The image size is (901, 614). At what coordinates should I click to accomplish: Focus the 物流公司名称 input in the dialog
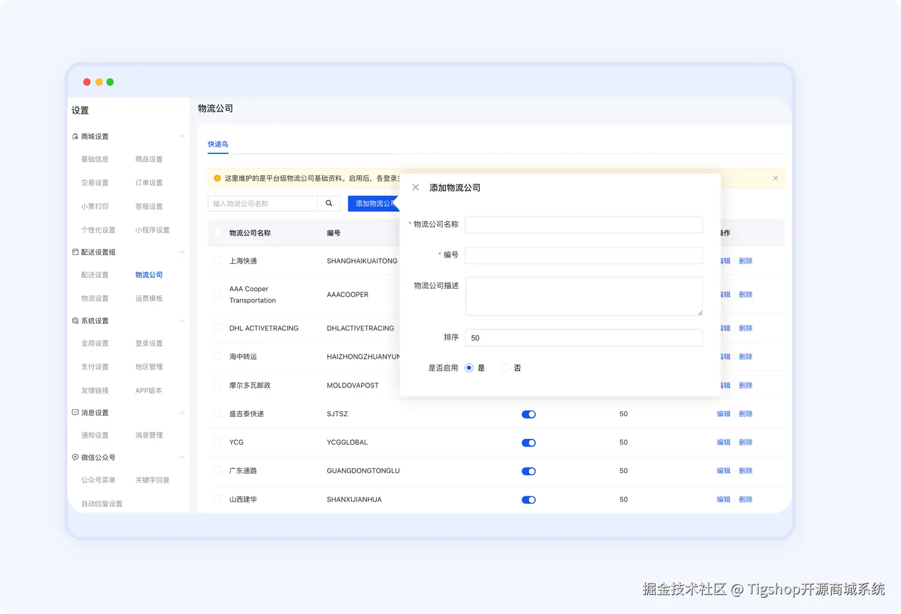click(x=584, y=225)
